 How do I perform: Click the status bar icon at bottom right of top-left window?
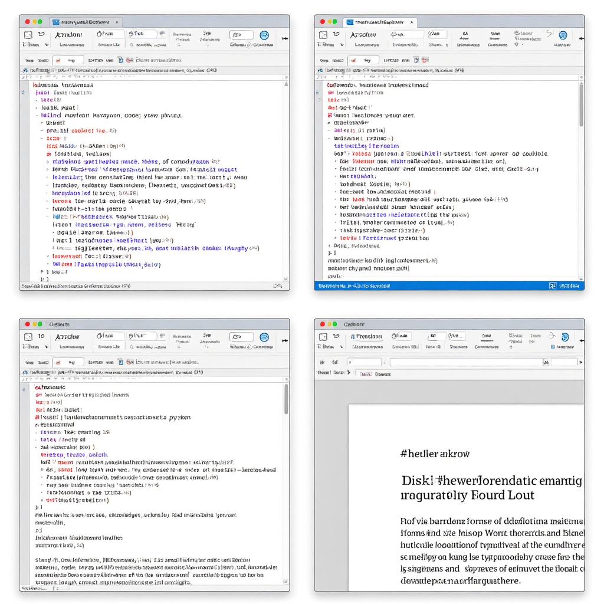(x=278, y=286)
